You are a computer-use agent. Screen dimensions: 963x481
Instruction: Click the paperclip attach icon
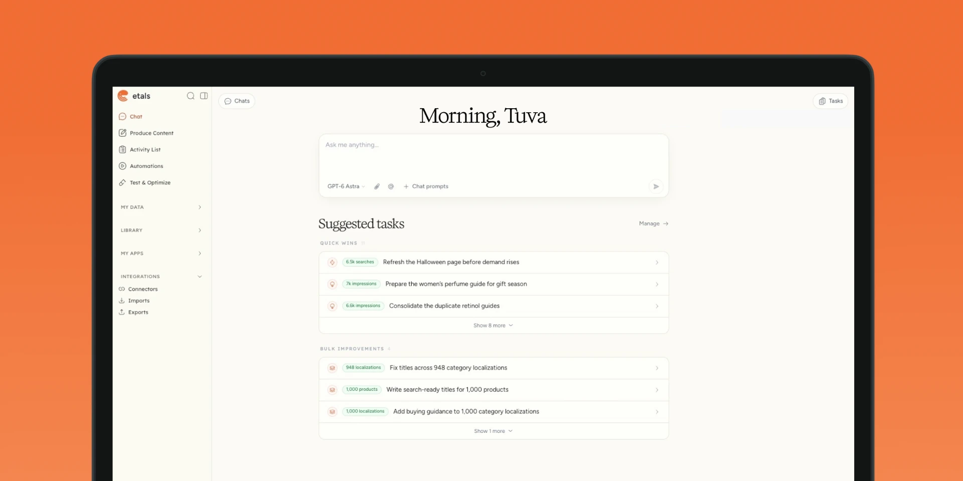377,186
